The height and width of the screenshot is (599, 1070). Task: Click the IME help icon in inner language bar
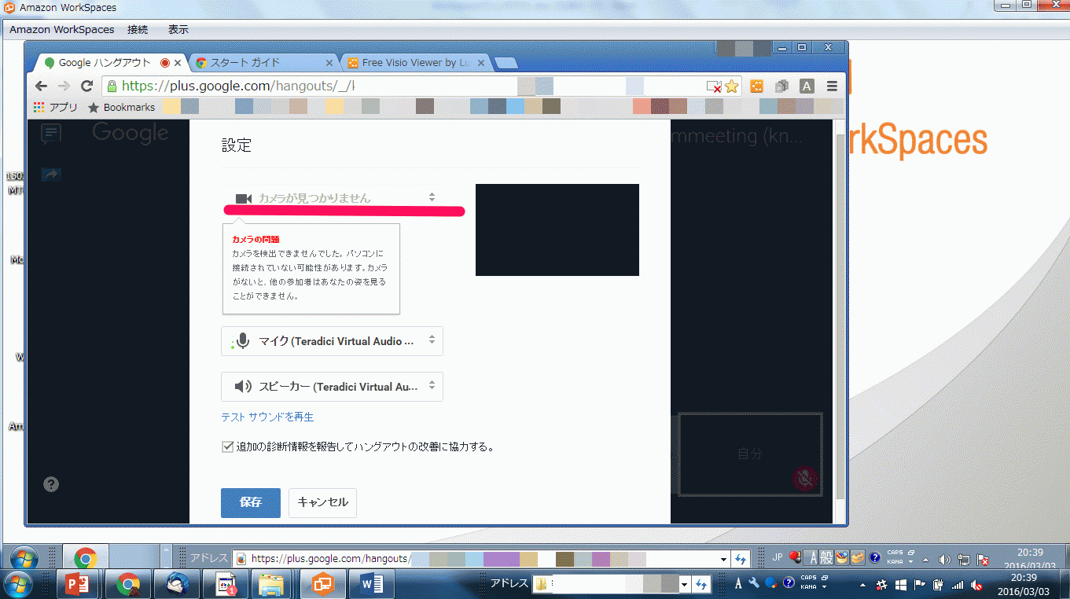click(x=874, y=558)
